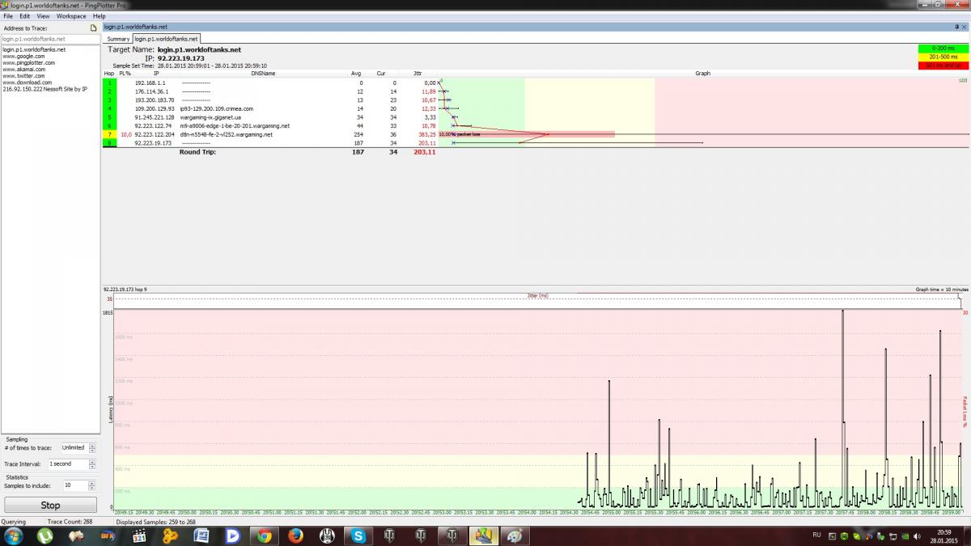Screen dimensions: 971x546
Task: Select the PingPlotter taskbar icon
Action: click(484, 535)
